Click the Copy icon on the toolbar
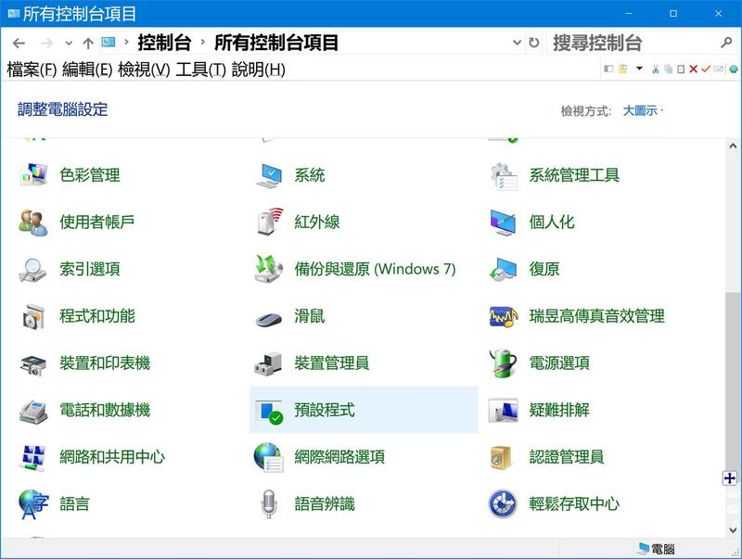The image size is (742, 559). pos(669,68)
